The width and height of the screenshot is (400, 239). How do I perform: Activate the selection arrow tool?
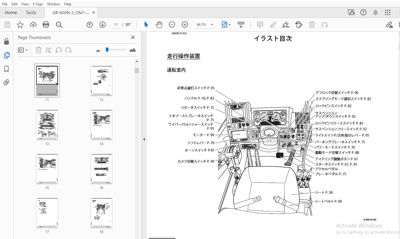[x=146, y=25]
